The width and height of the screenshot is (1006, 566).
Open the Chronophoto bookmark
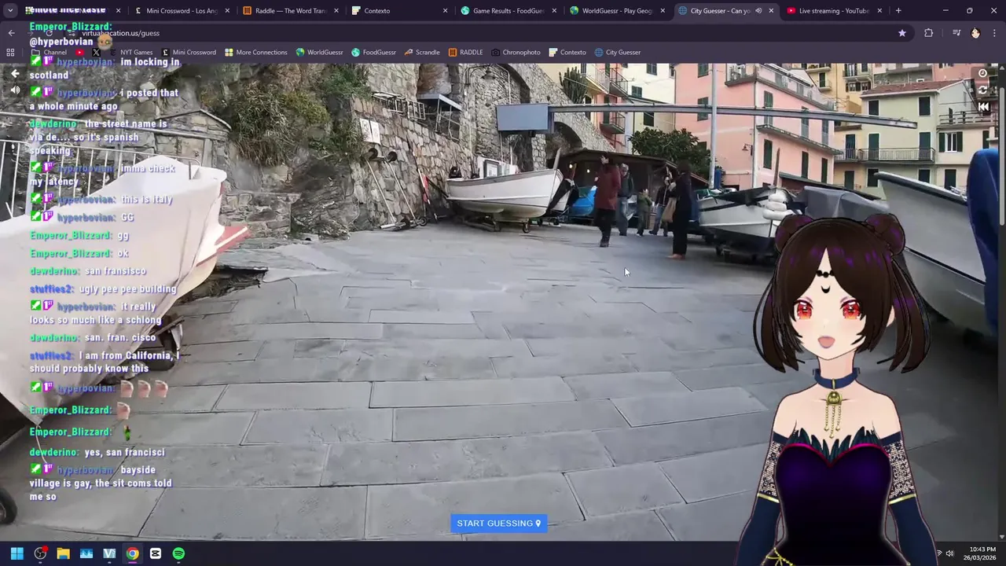click(516, 53)
